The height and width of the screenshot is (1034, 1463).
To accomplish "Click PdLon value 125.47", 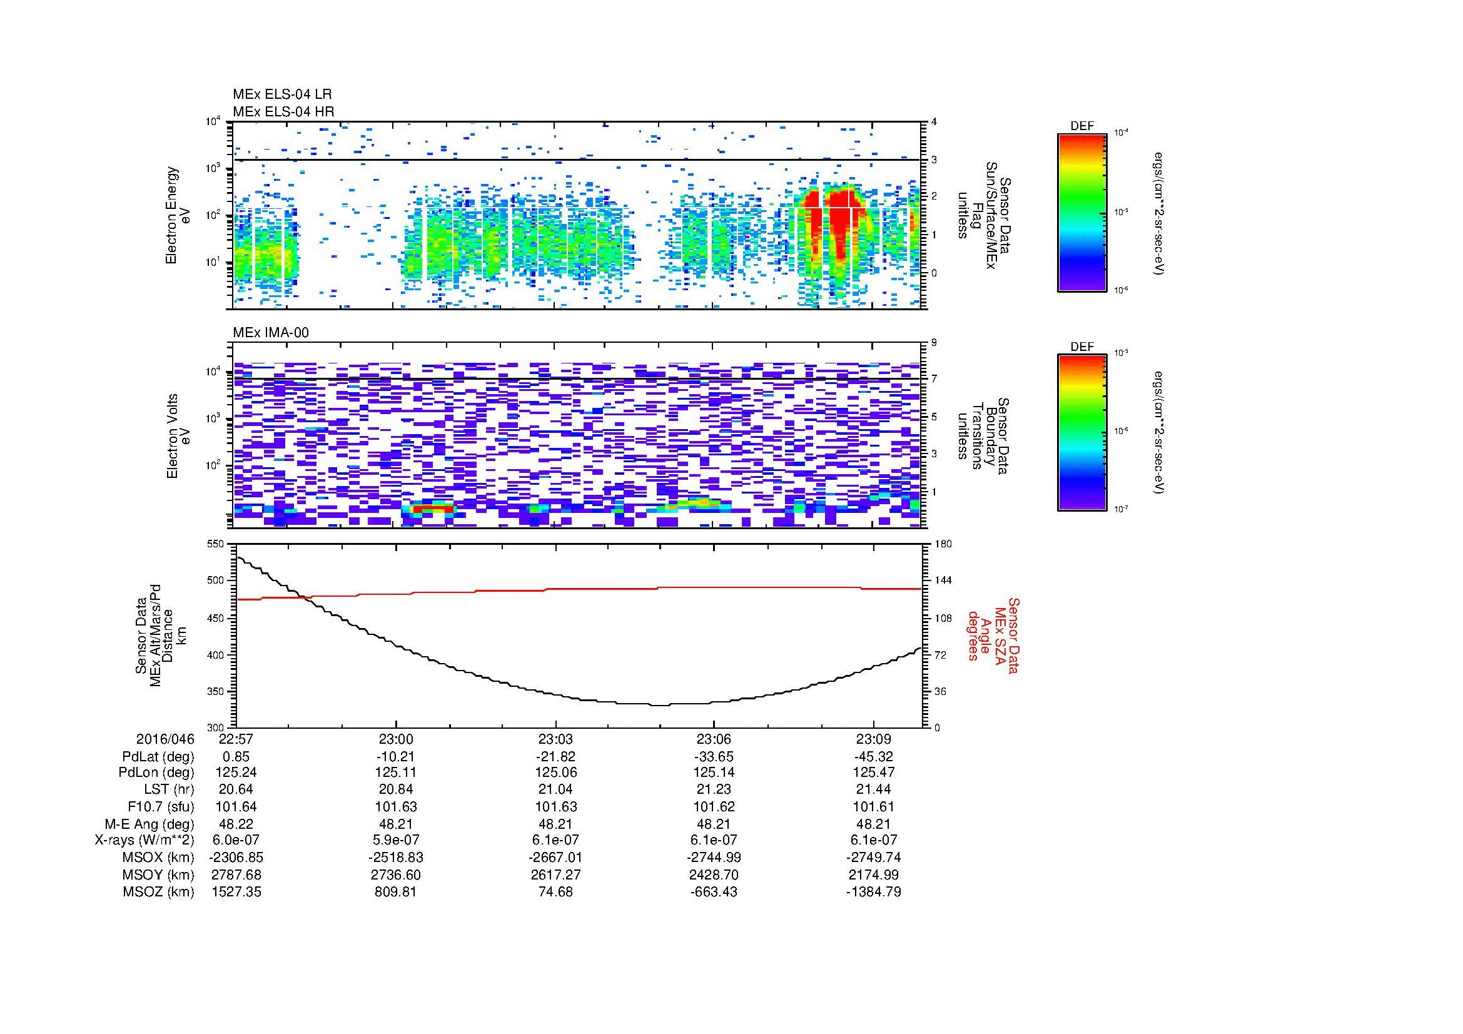I will [x=874, y=773].
